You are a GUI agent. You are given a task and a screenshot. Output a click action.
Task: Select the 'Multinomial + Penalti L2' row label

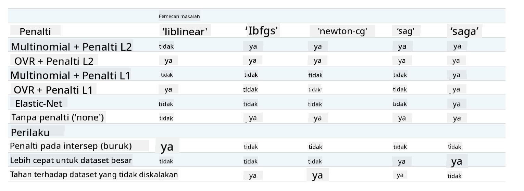tap(71, 47)
